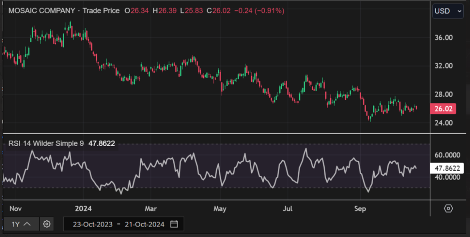Screen dimensions: 470x237
Task: Click the 60.0000 RSI axis label
Action: coord(447,155)
